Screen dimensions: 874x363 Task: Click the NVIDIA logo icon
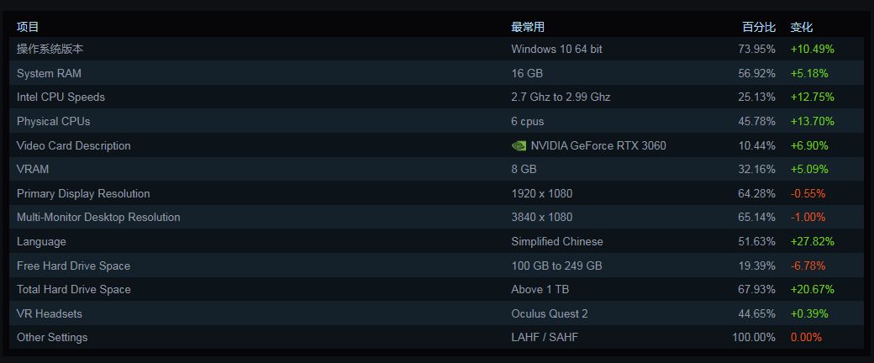[519, 145]
